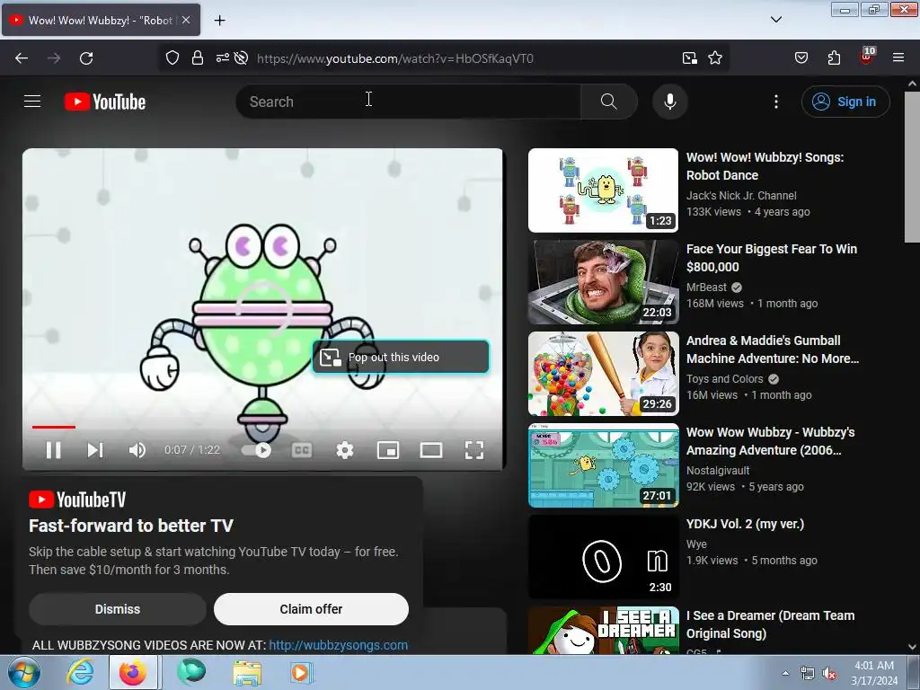Focus the YouTube Search input field
The image size is (920, 690).
tap(409, 102)
